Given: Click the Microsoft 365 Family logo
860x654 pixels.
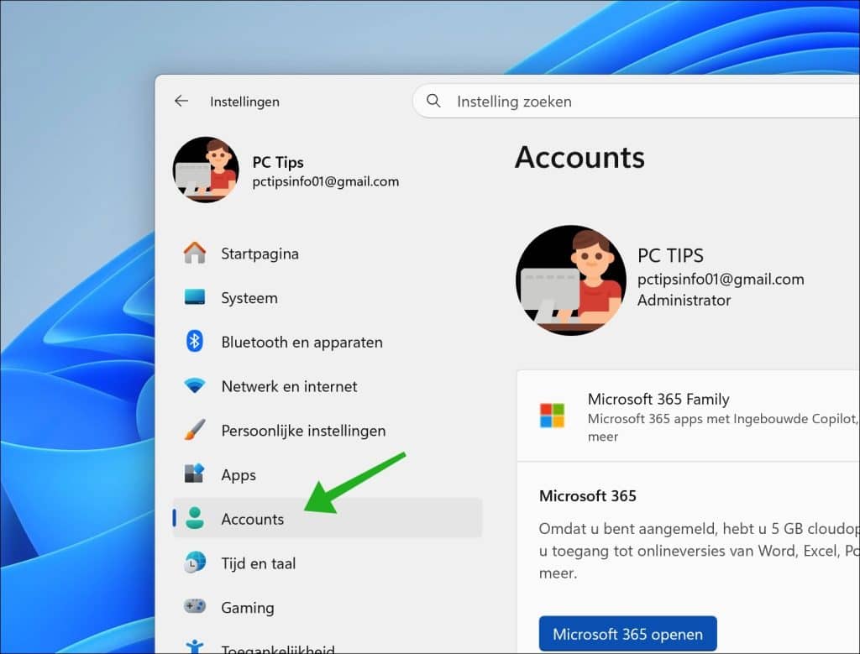Looking at the screenshot, I should [552, 414].
